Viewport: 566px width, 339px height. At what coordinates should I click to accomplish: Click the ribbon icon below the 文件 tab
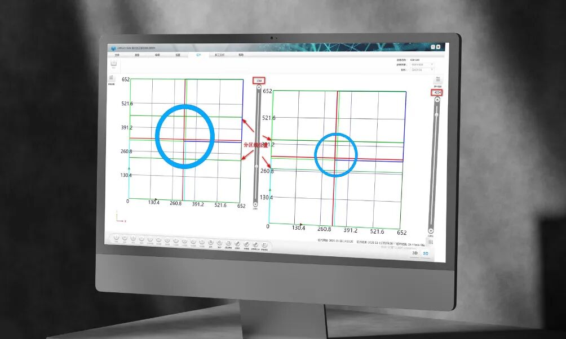click(x=114, y=64)
